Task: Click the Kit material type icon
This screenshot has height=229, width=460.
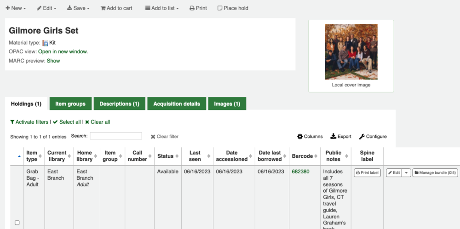Action: (x=45, y=43)
